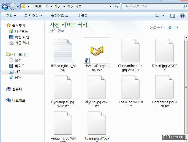Select the Lighthouse.jpg.WNCRY file
Screen dimensions: 188x142
[165, 91]
